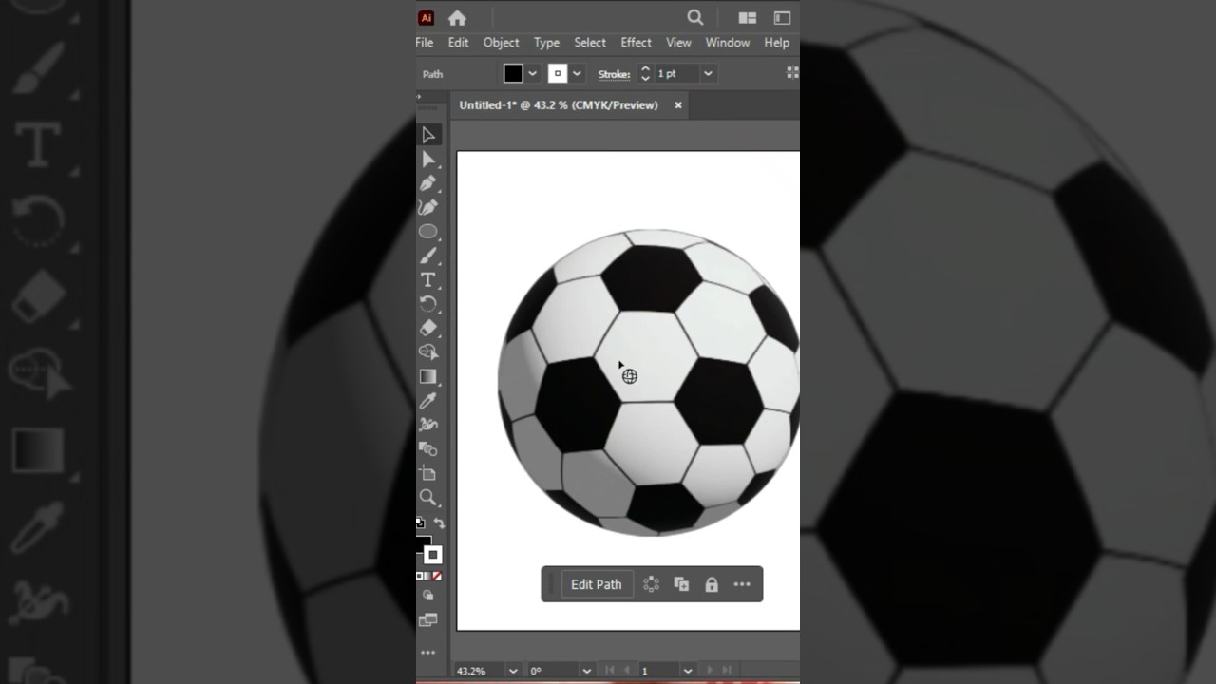Select the Shape Builder tool
This screenshot has width=1216, height=684.
[x=428, y=352]
